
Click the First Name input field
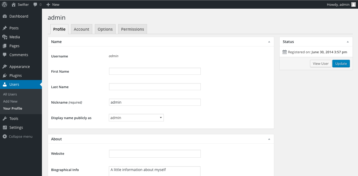155,71
